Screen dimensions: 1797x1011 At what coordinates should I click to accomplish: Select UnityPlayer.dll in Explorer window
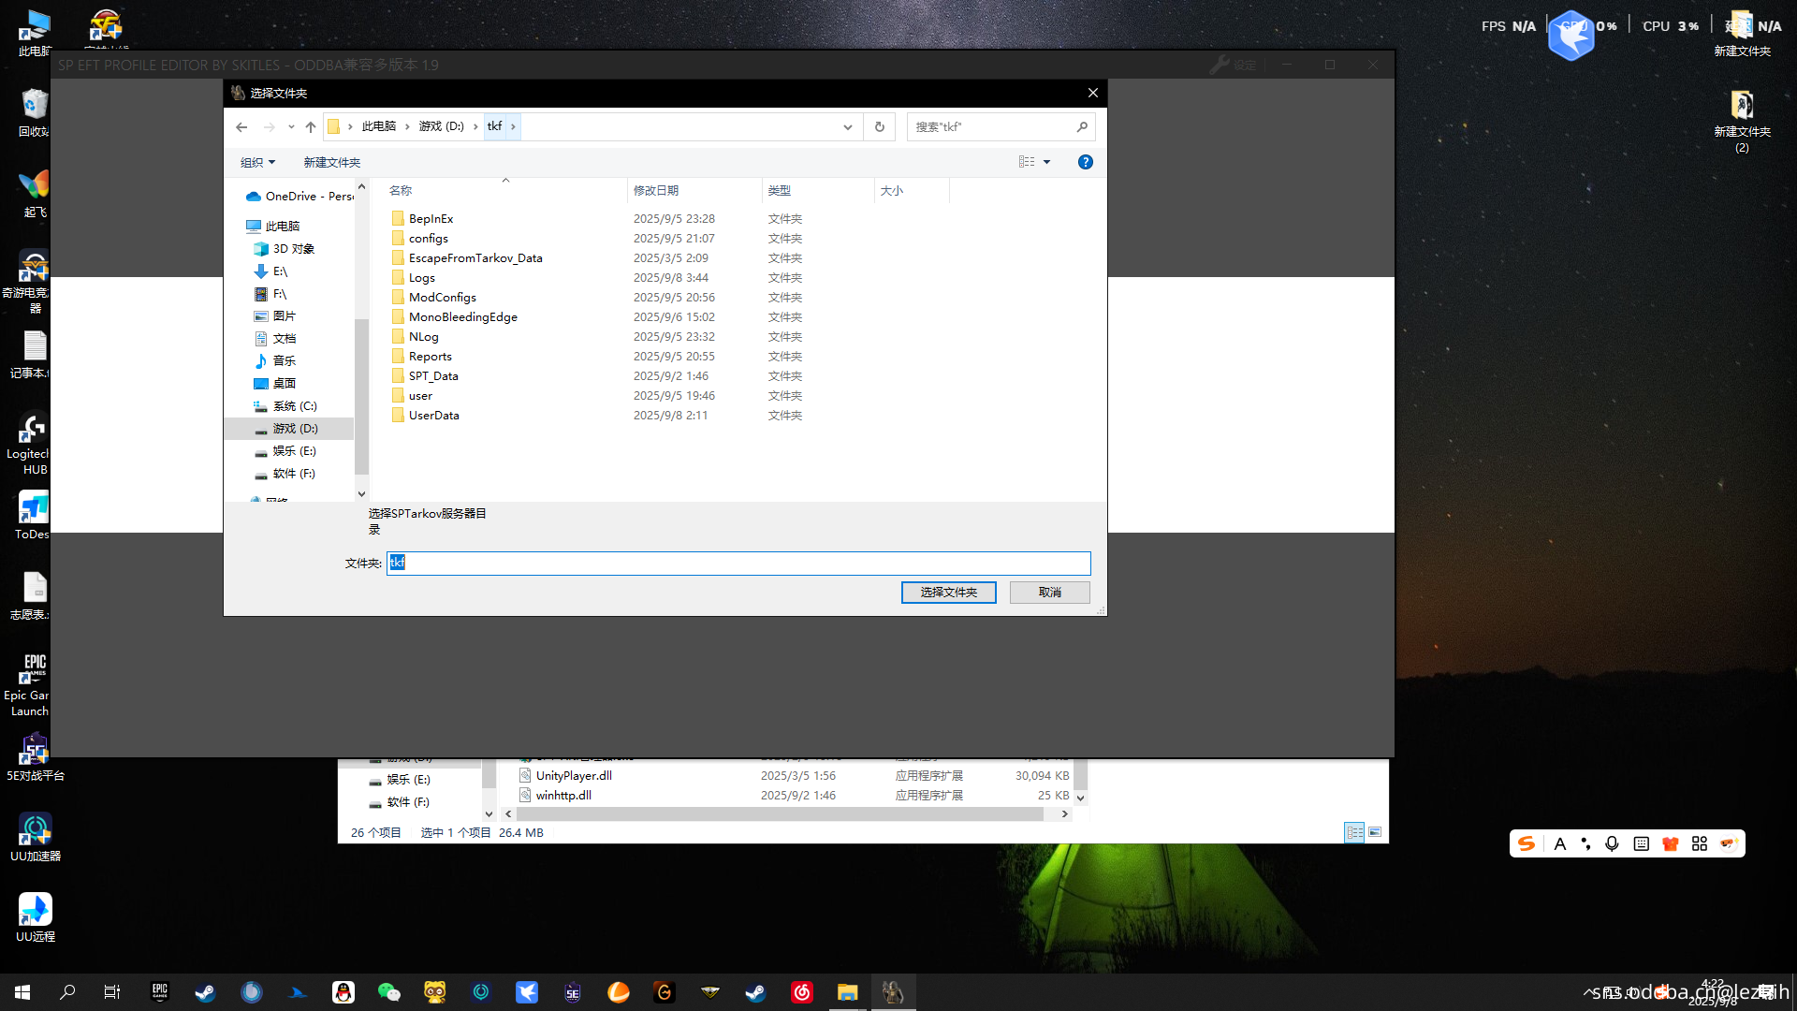[573, 775]
